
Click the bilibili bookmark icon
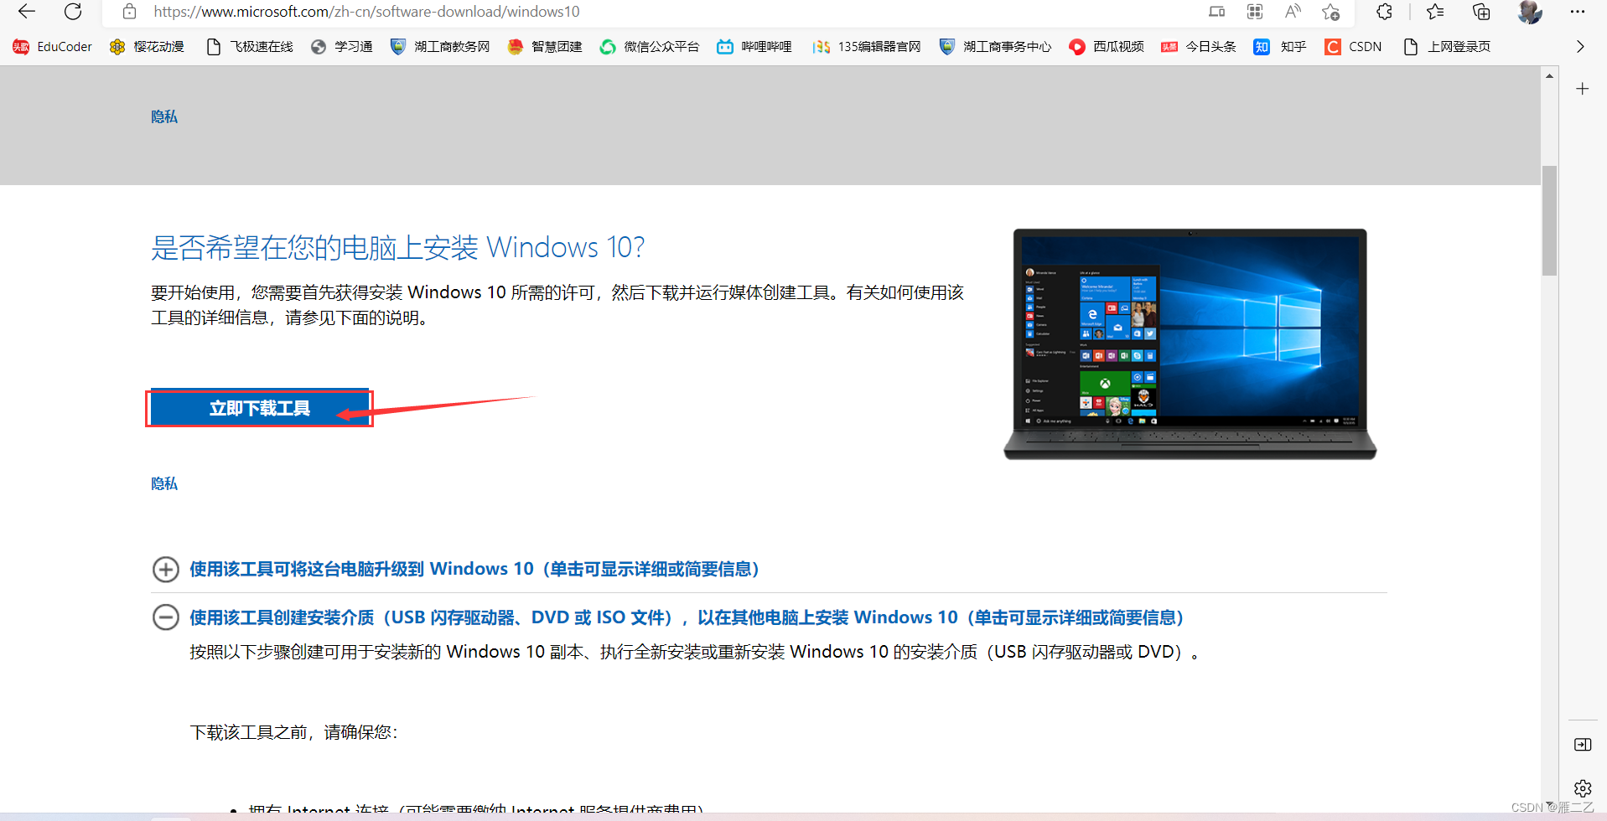(726, 47)
